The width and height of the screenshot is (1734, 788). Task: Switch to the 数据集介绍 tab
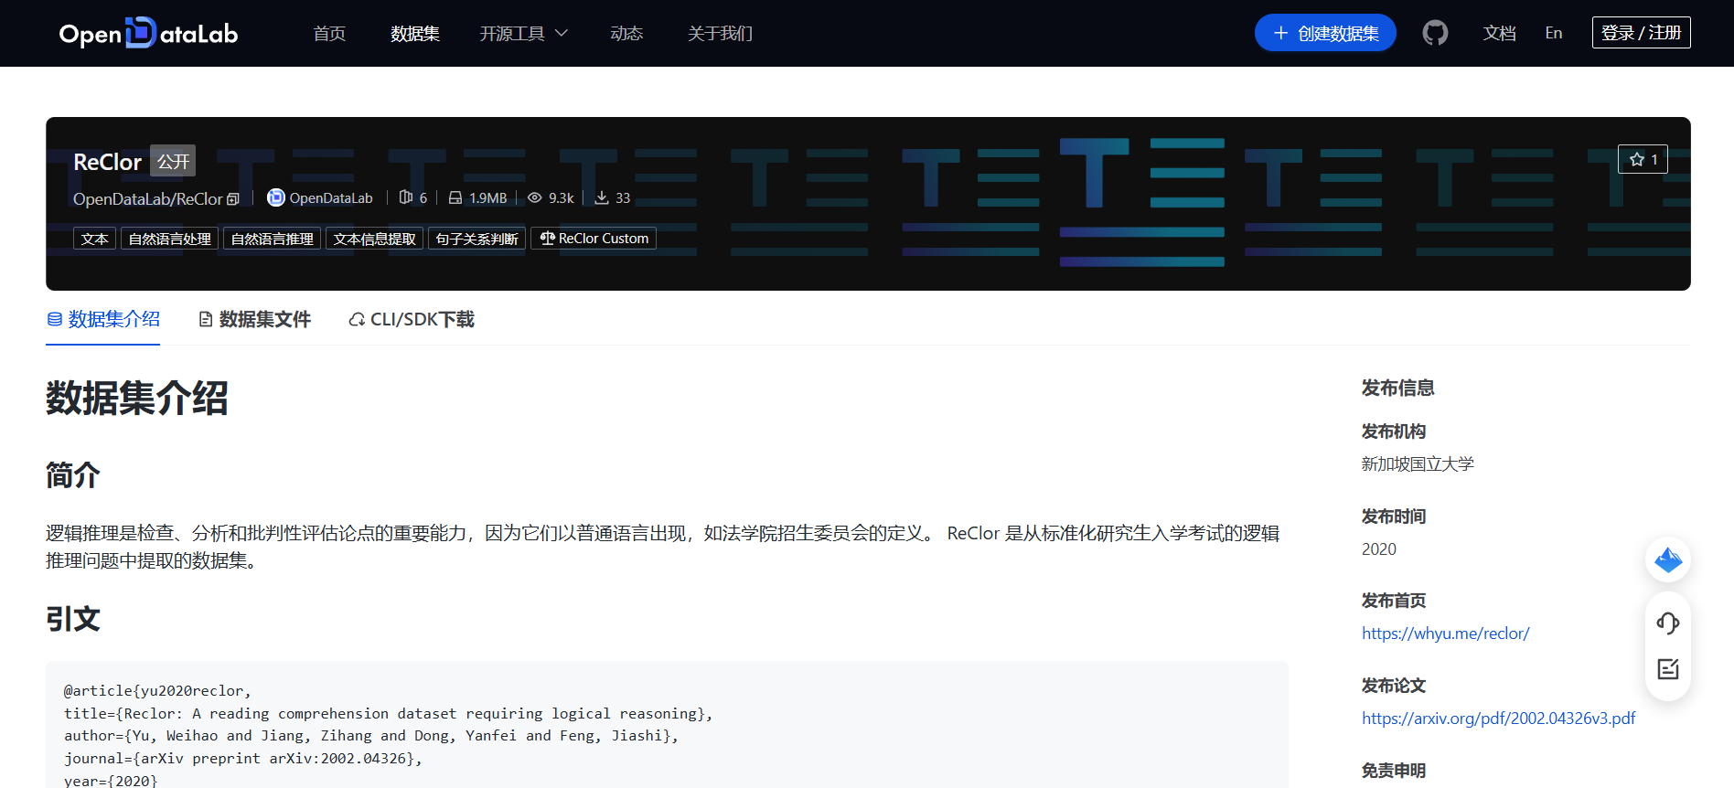pos(103,319)
